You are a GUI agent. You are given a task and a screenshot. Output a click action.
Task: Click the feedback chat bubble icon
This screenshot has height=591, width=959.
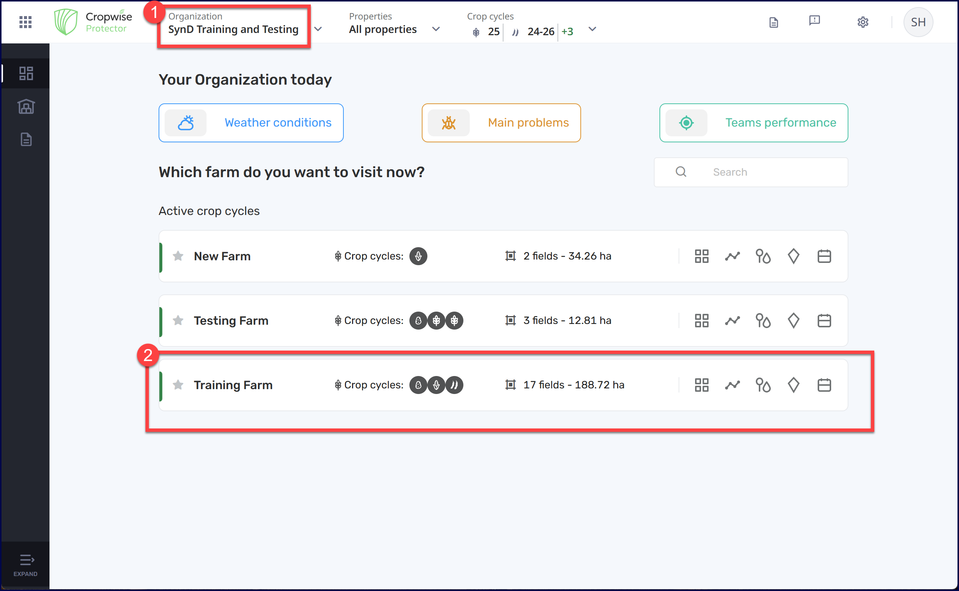point(814,21)
